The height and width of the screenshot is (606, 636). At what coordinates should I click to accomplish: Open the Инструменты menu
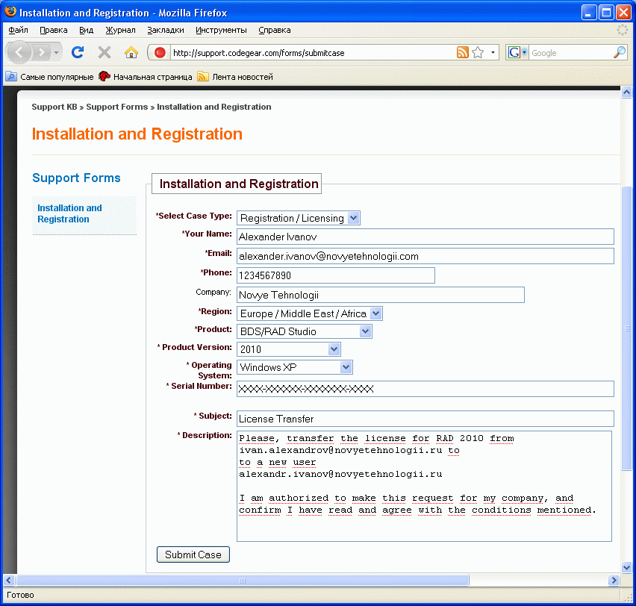[x=221, y=30]
